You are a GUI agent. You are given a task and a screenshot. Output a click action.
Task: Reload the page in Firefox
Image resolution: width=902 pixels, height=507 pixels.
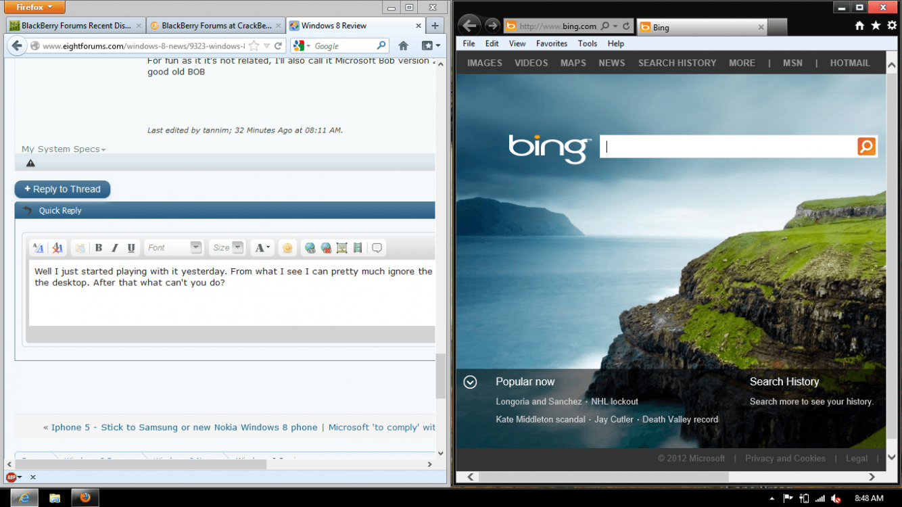click(x=278, y=46)
